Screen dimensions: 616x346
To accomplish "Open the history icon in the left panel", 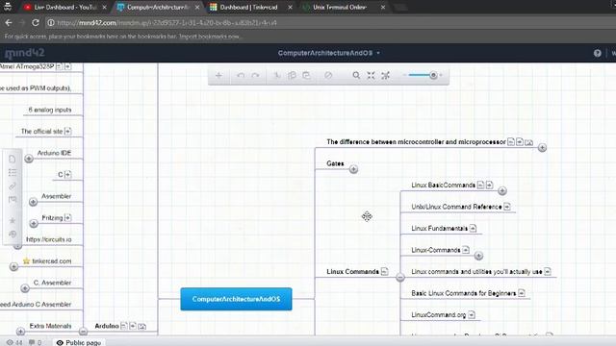I will [13, 235].
